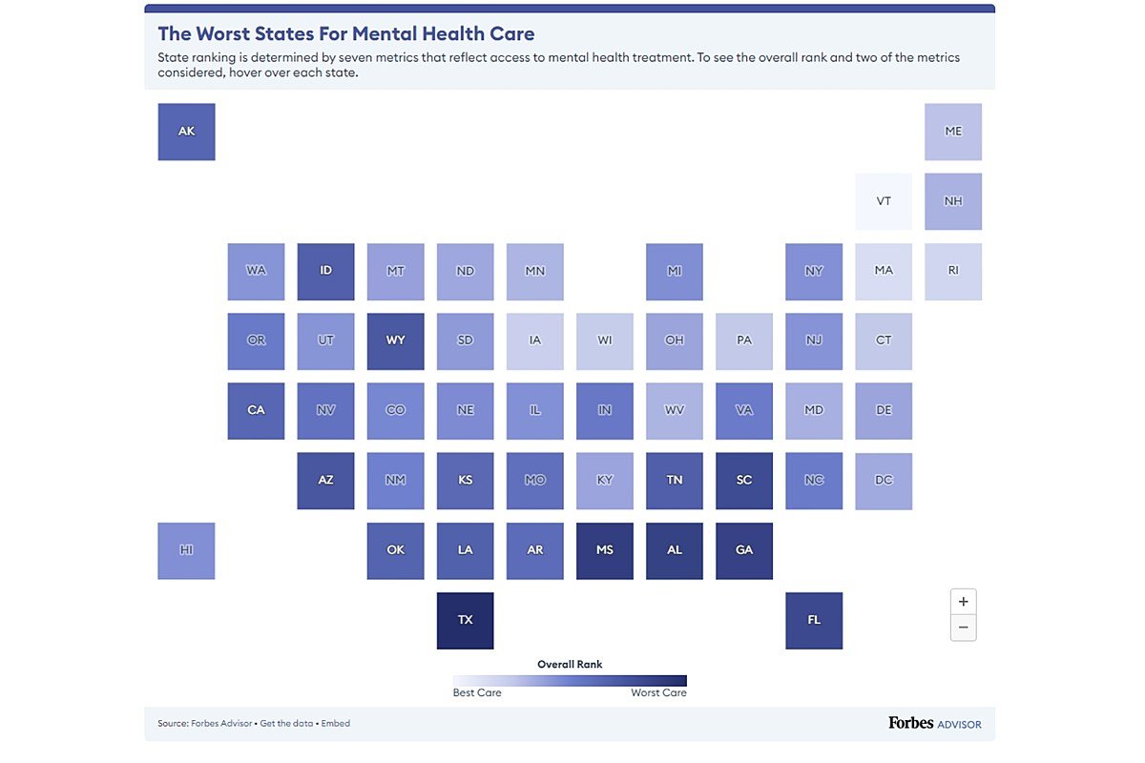Click the zoom out minus button
The image size is (1145, 763).
964,628
